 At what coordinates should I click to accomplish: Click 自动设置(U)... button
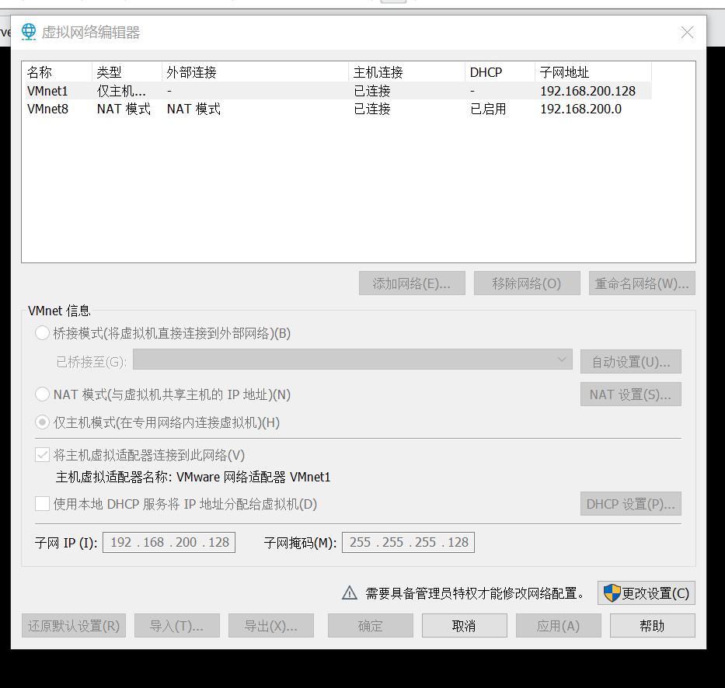tap(631, 362)
